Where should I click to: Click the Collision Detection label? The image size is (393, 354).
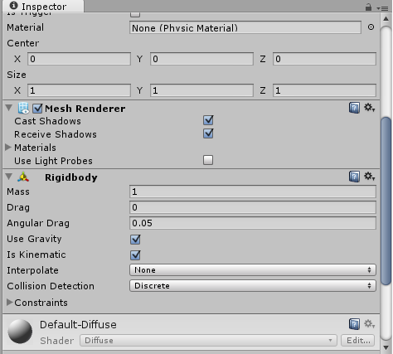point(51,286)
